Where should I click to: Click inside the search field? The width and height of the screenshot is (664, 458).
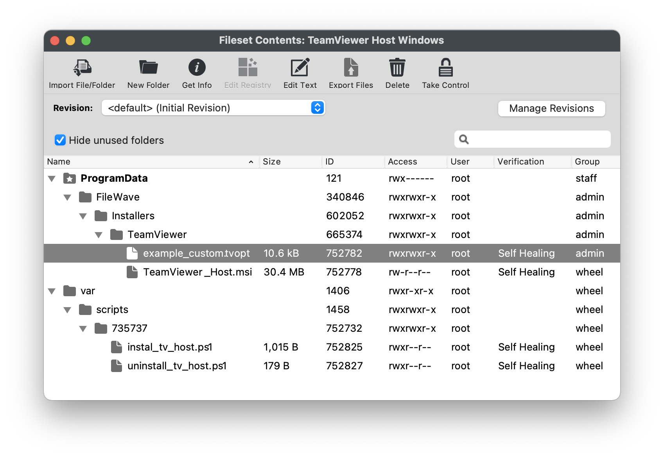[532, 139]
